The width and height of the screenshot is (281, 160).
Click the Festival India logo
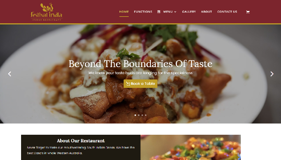tap(47, 12)
